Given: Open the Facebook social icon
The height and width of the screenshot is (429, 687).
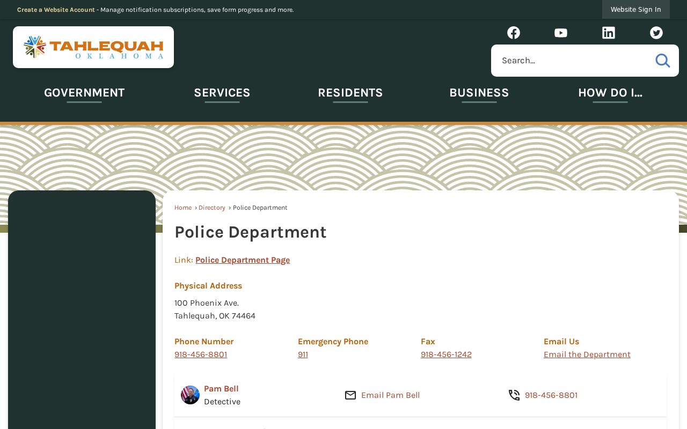Looking at the screenshot, I should click(x=514, y=33).
